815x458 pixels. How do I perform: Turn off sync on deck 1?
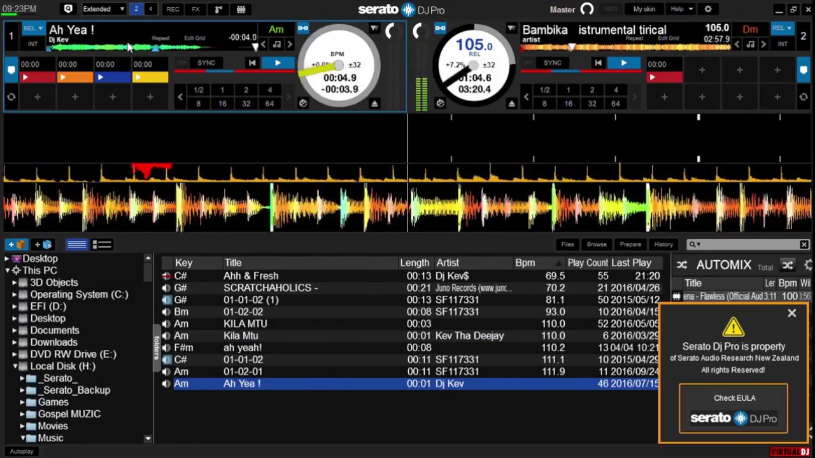tap(182, 63)
